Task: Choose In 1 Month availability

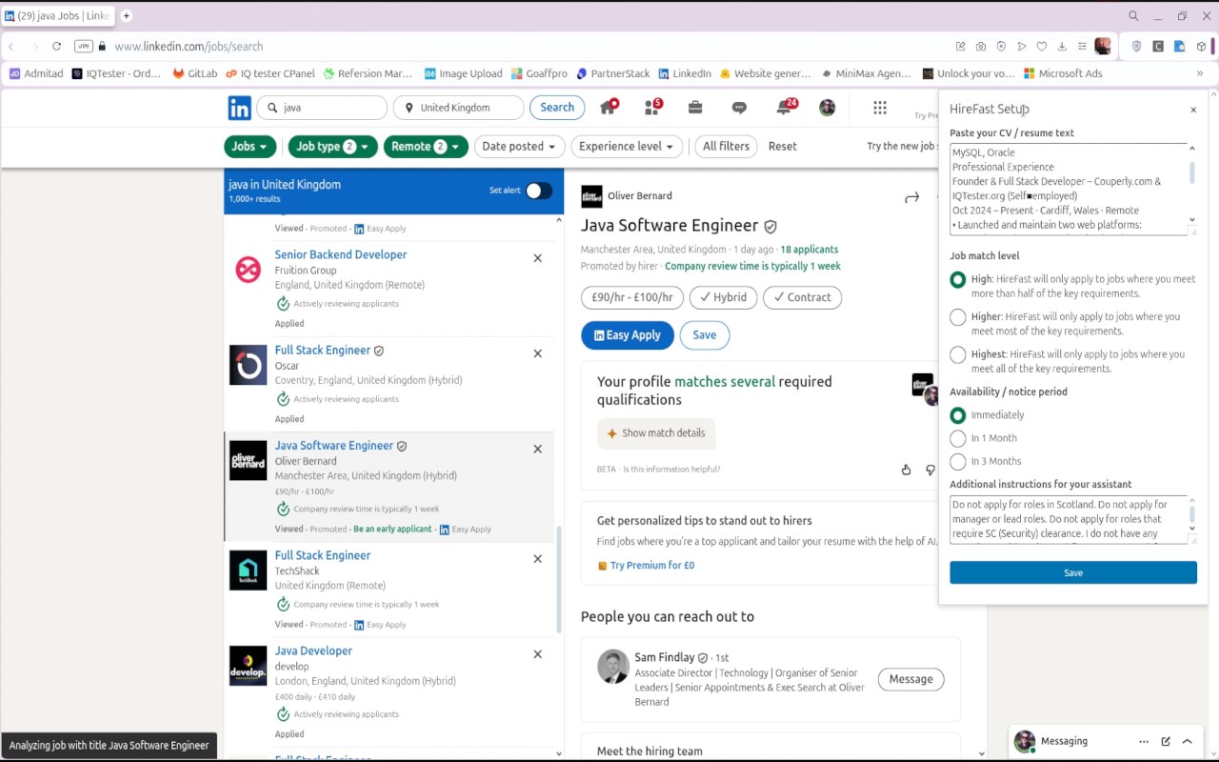Action: (x=958, y=438)
